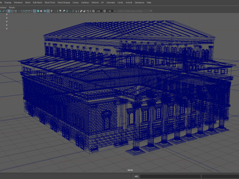Select the smooth shade all icon
The height and width of the screenshot is (179, 239).
coord(38,11)
